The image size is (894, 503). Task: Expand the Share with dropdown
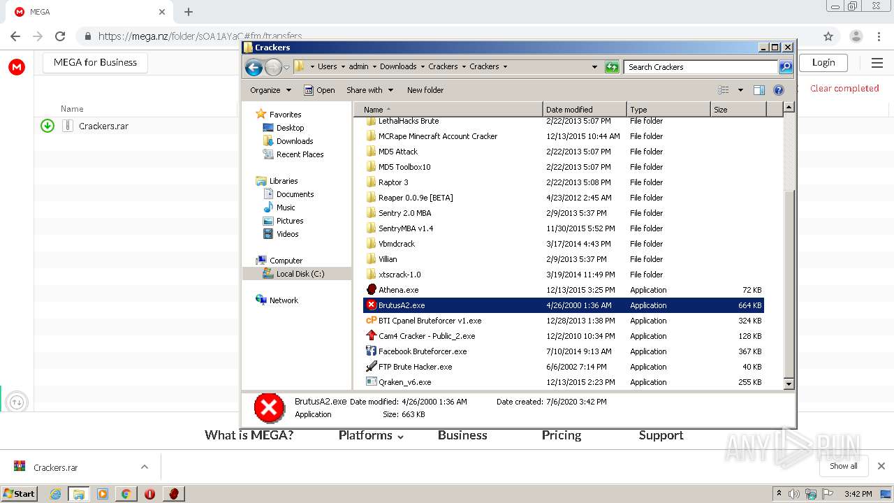(369, 90)
